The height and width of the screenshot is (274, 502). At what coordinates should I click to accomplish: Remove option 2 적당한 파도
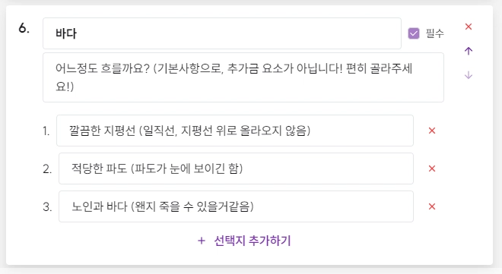(432, 168)
